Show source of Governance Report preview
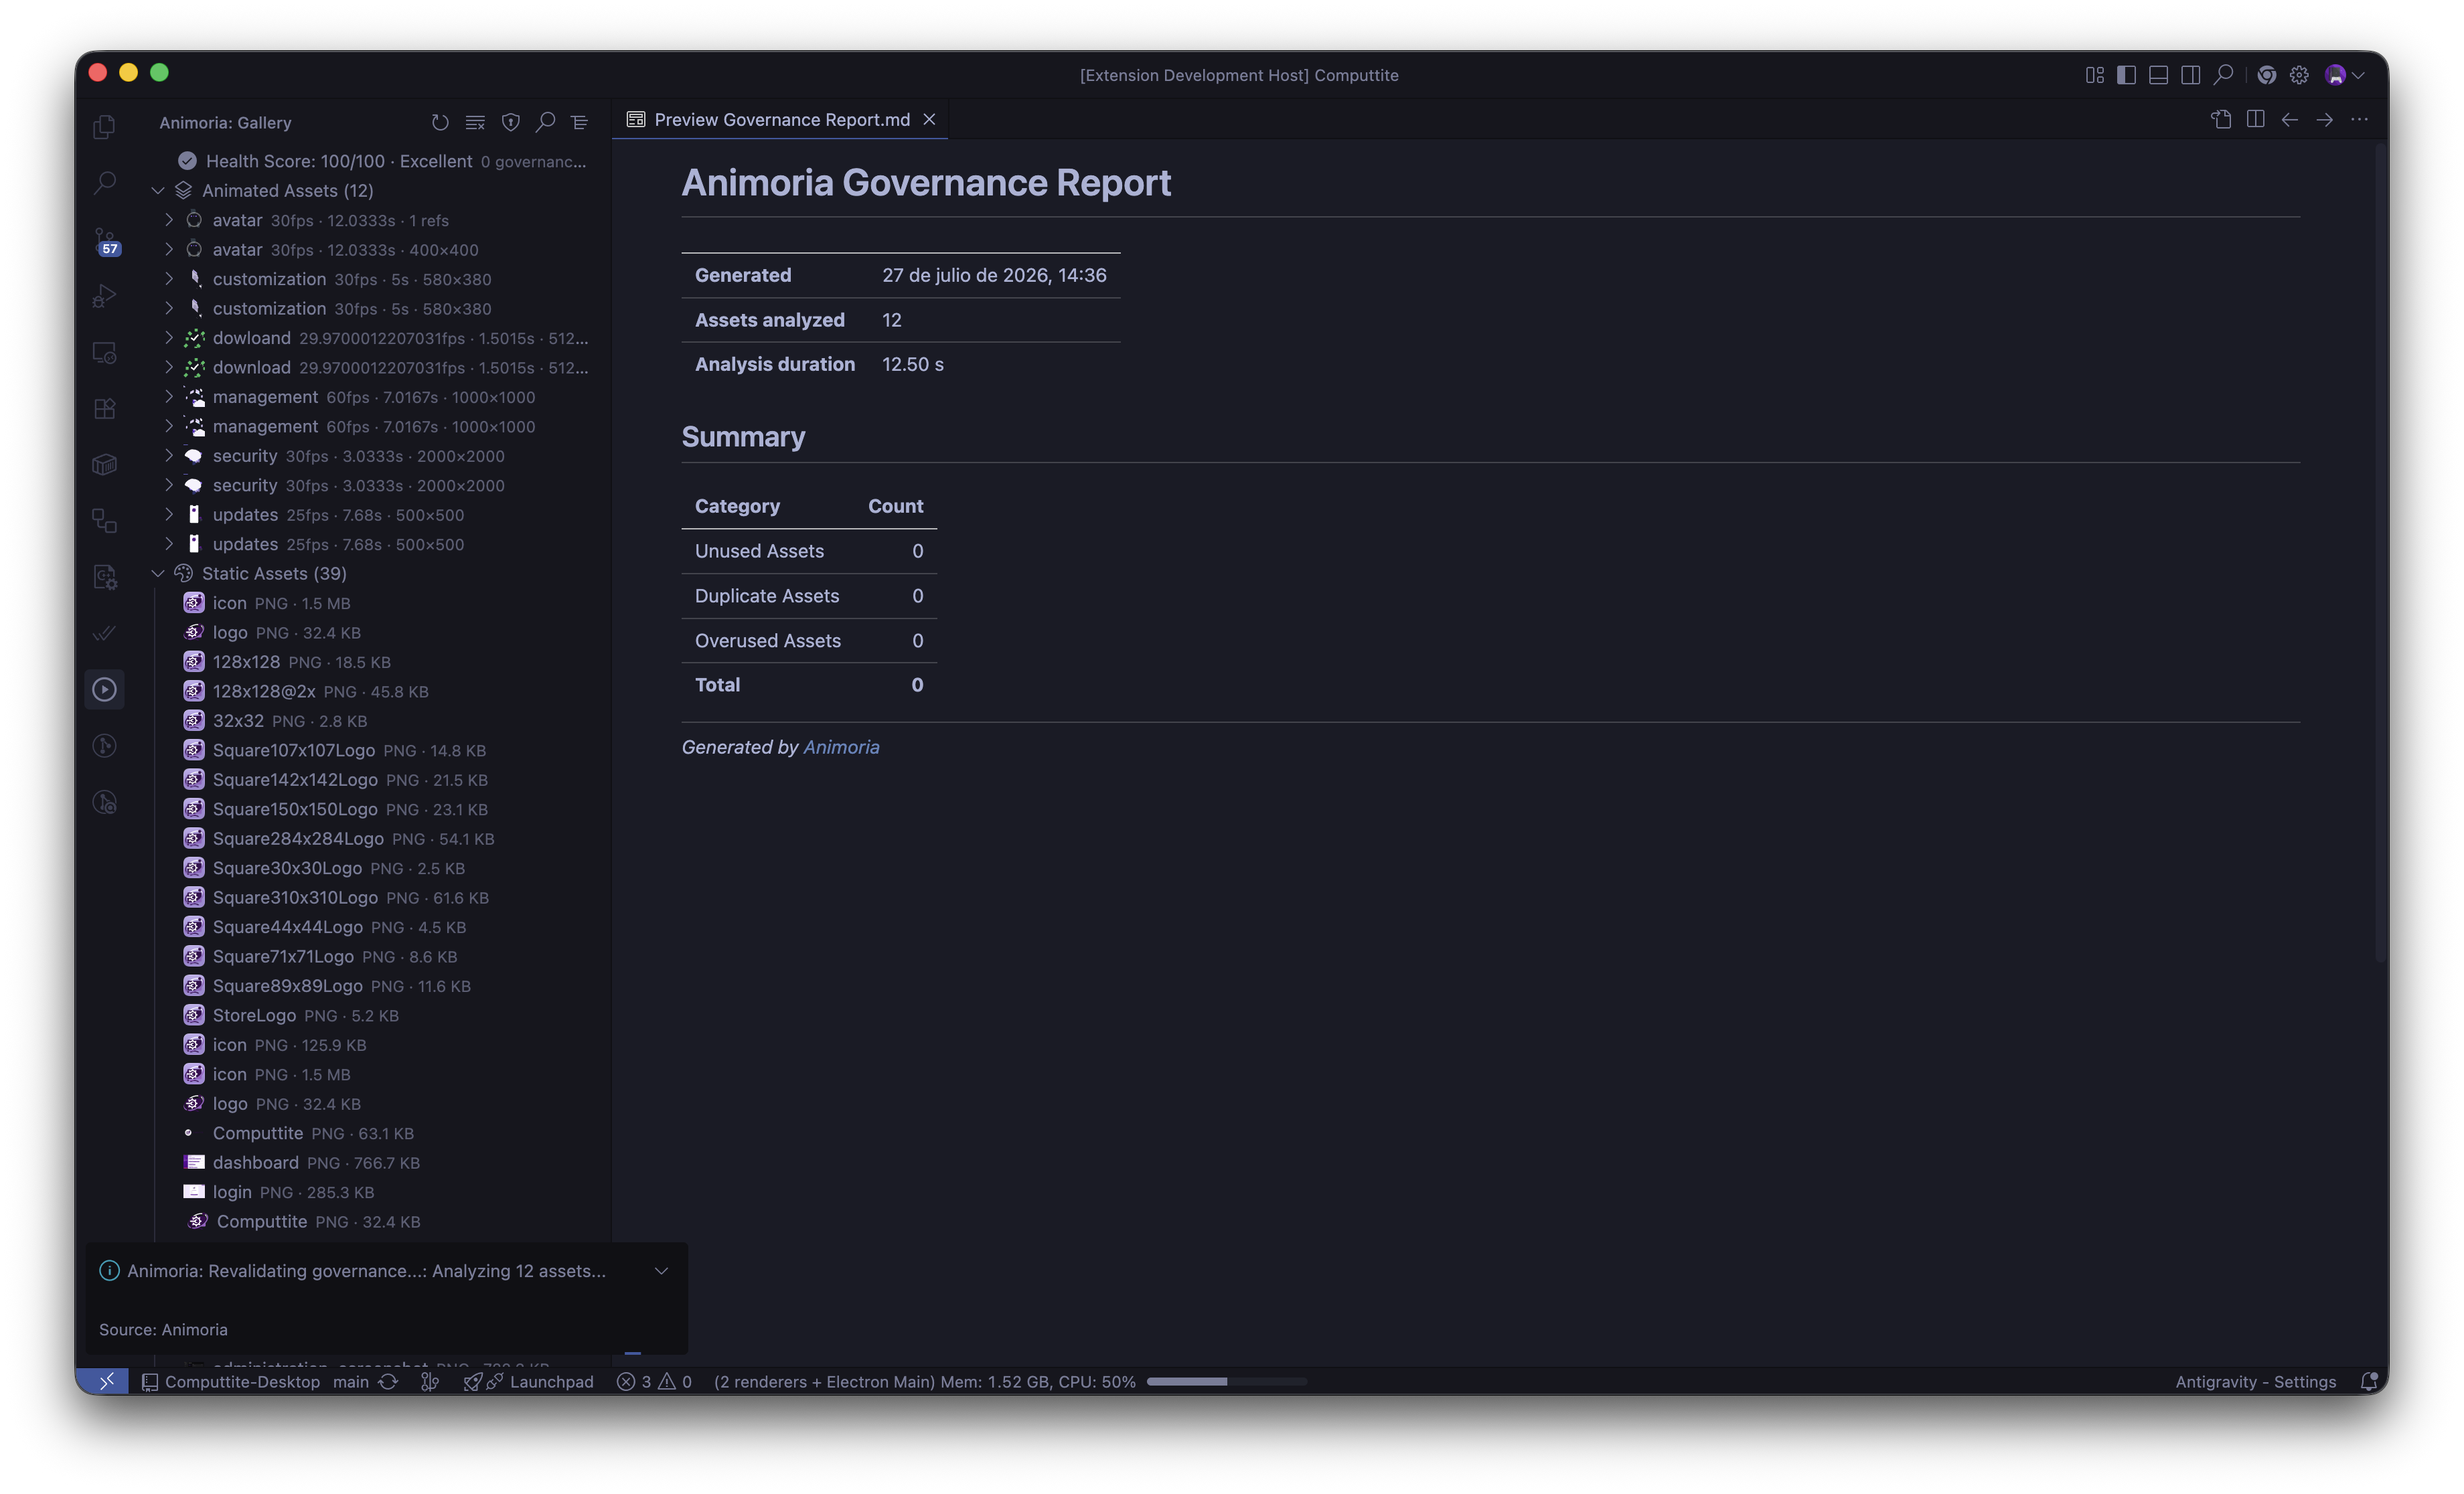Viewport: 2464px width, 1494px height. 2221,119
